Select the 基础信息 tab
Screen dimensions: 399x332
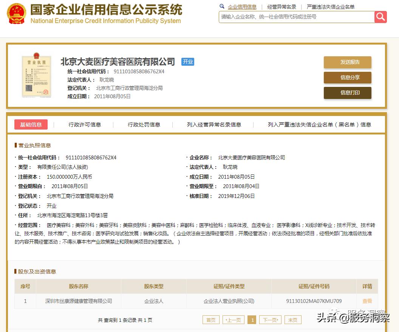(x=31, y=124)
